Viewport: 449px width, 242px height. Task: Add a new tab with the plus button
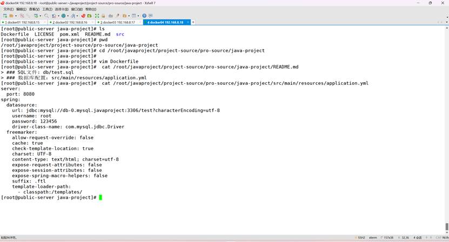193,22
